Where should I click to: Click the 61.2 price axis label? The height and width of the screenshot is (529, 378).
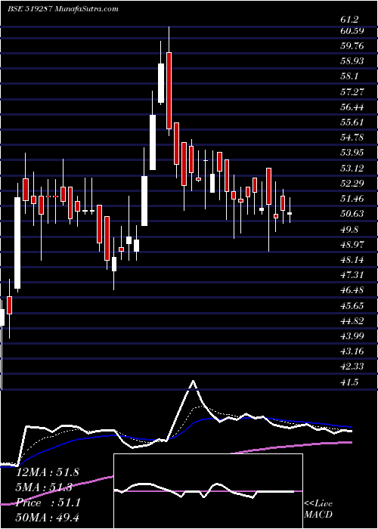(349, 20)
